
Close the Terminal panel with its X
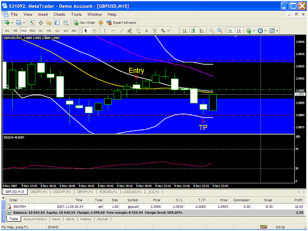[3, 198]
